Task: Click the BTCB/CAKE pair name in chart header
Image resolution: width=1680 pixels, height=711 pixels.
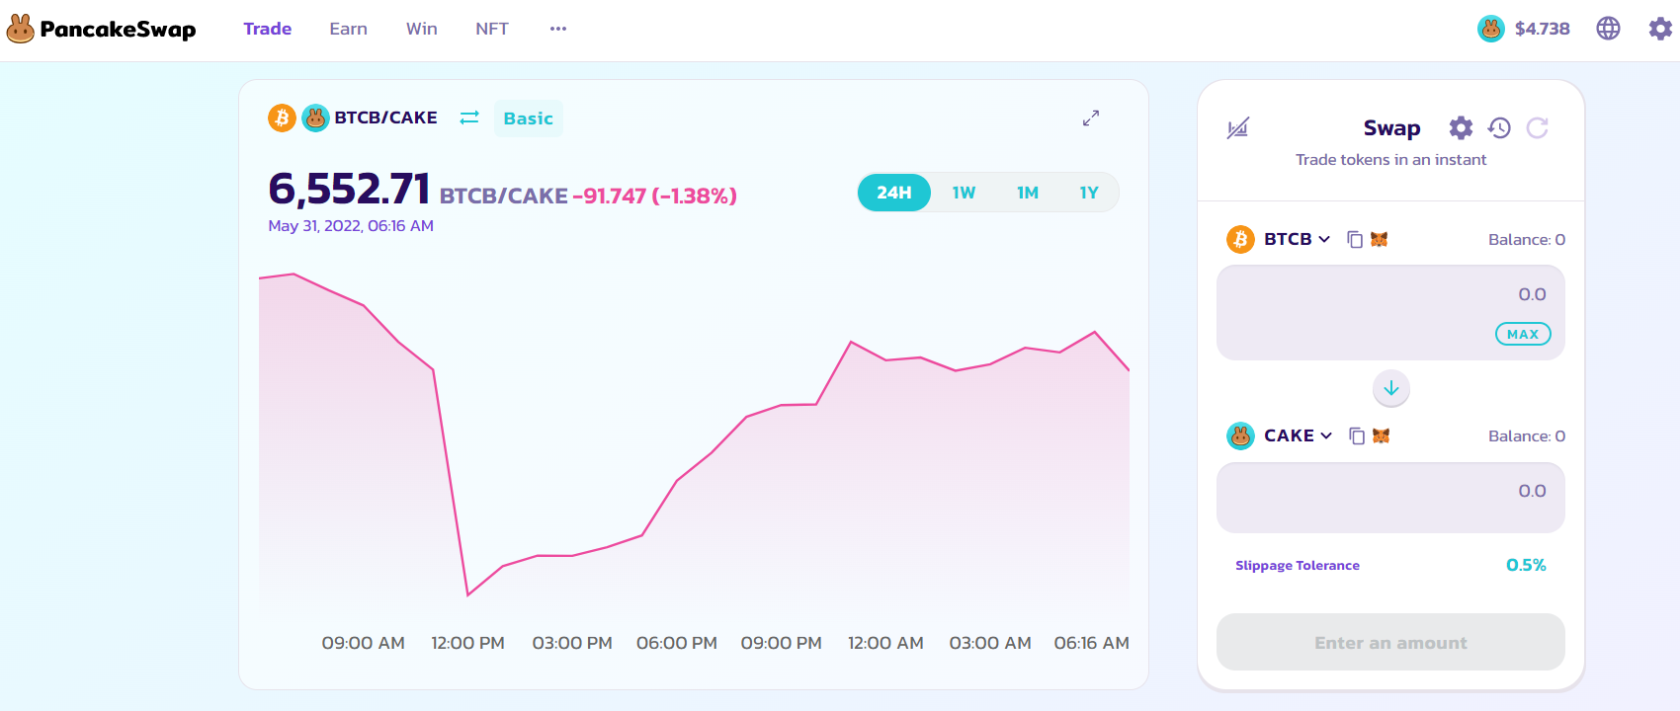Action: point(386,118)
